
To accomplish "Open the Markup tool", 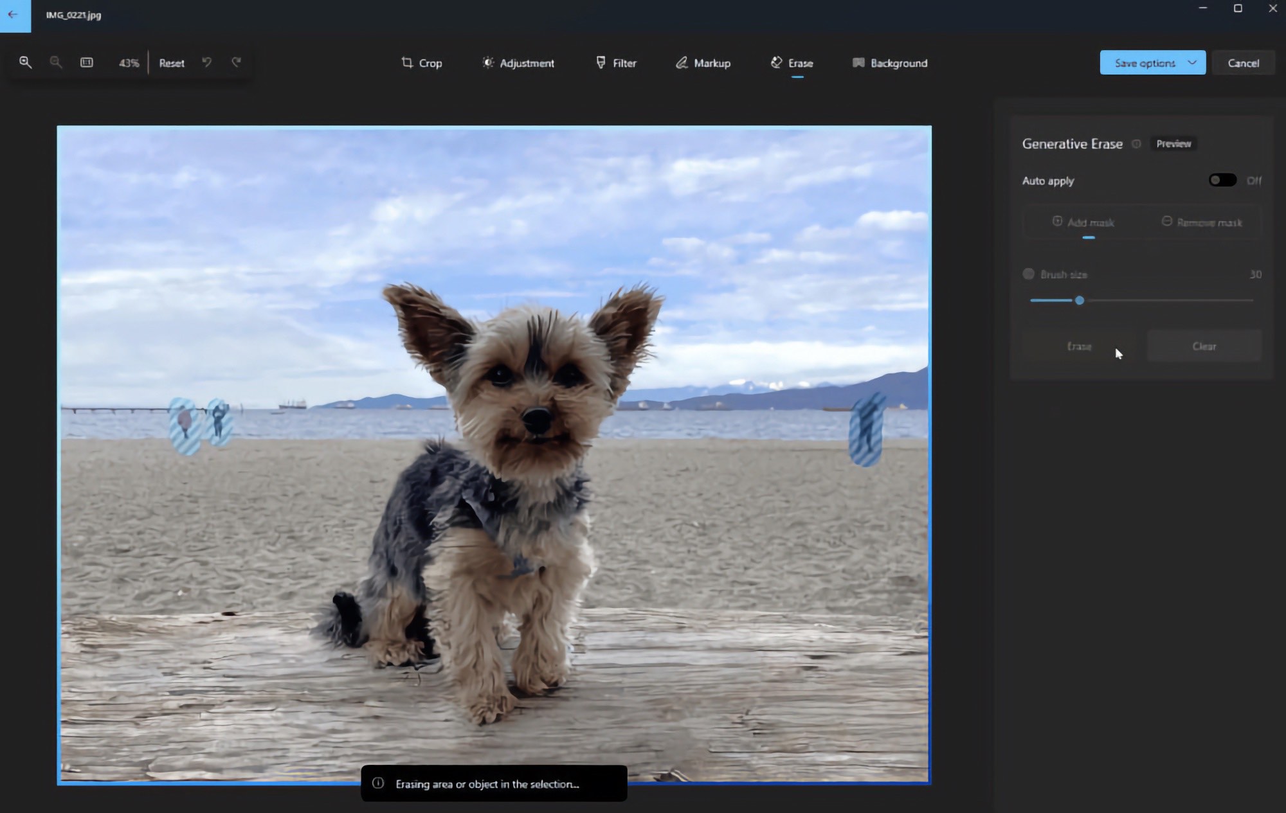I will [702, 63].
